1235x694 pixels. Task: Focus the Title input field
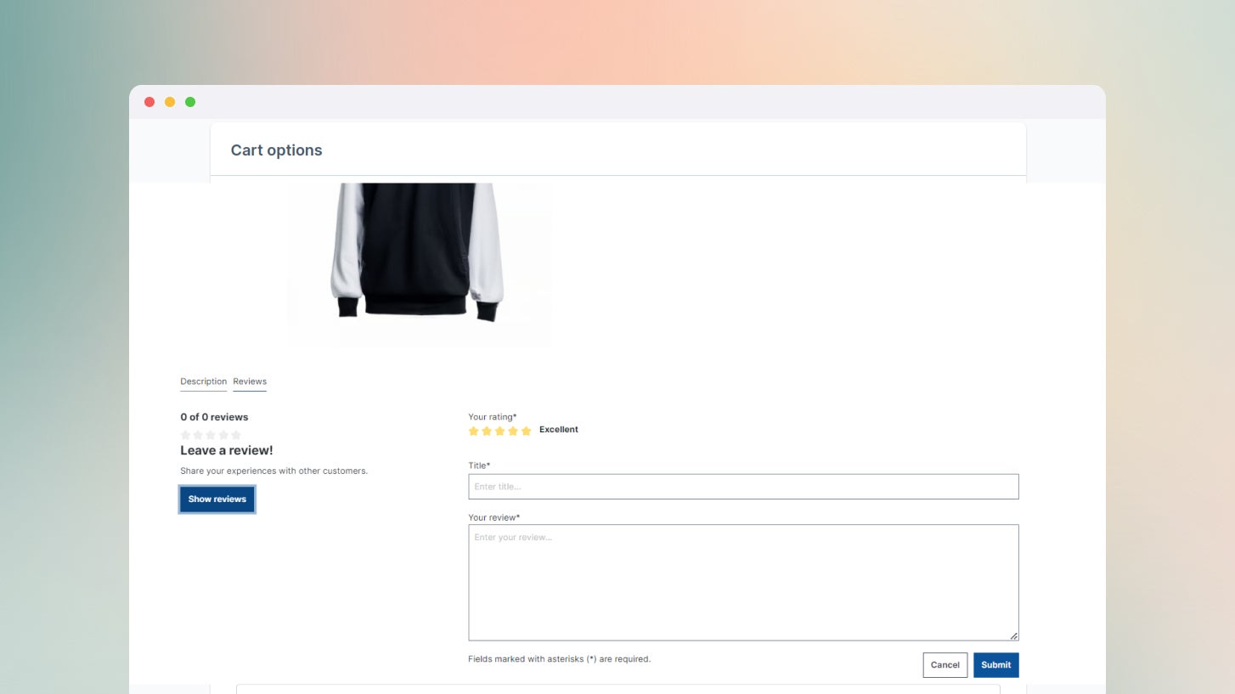click(x=743, y=487)
